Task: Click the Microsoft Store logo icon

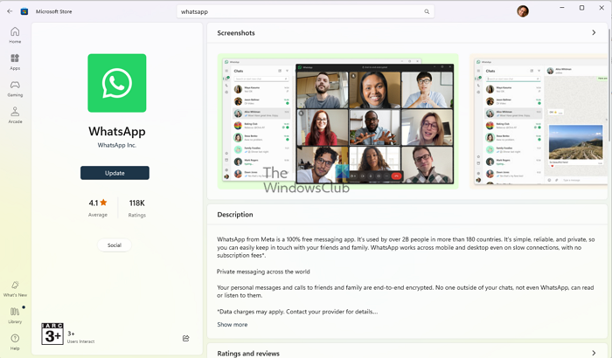Action: pos(24,11)
